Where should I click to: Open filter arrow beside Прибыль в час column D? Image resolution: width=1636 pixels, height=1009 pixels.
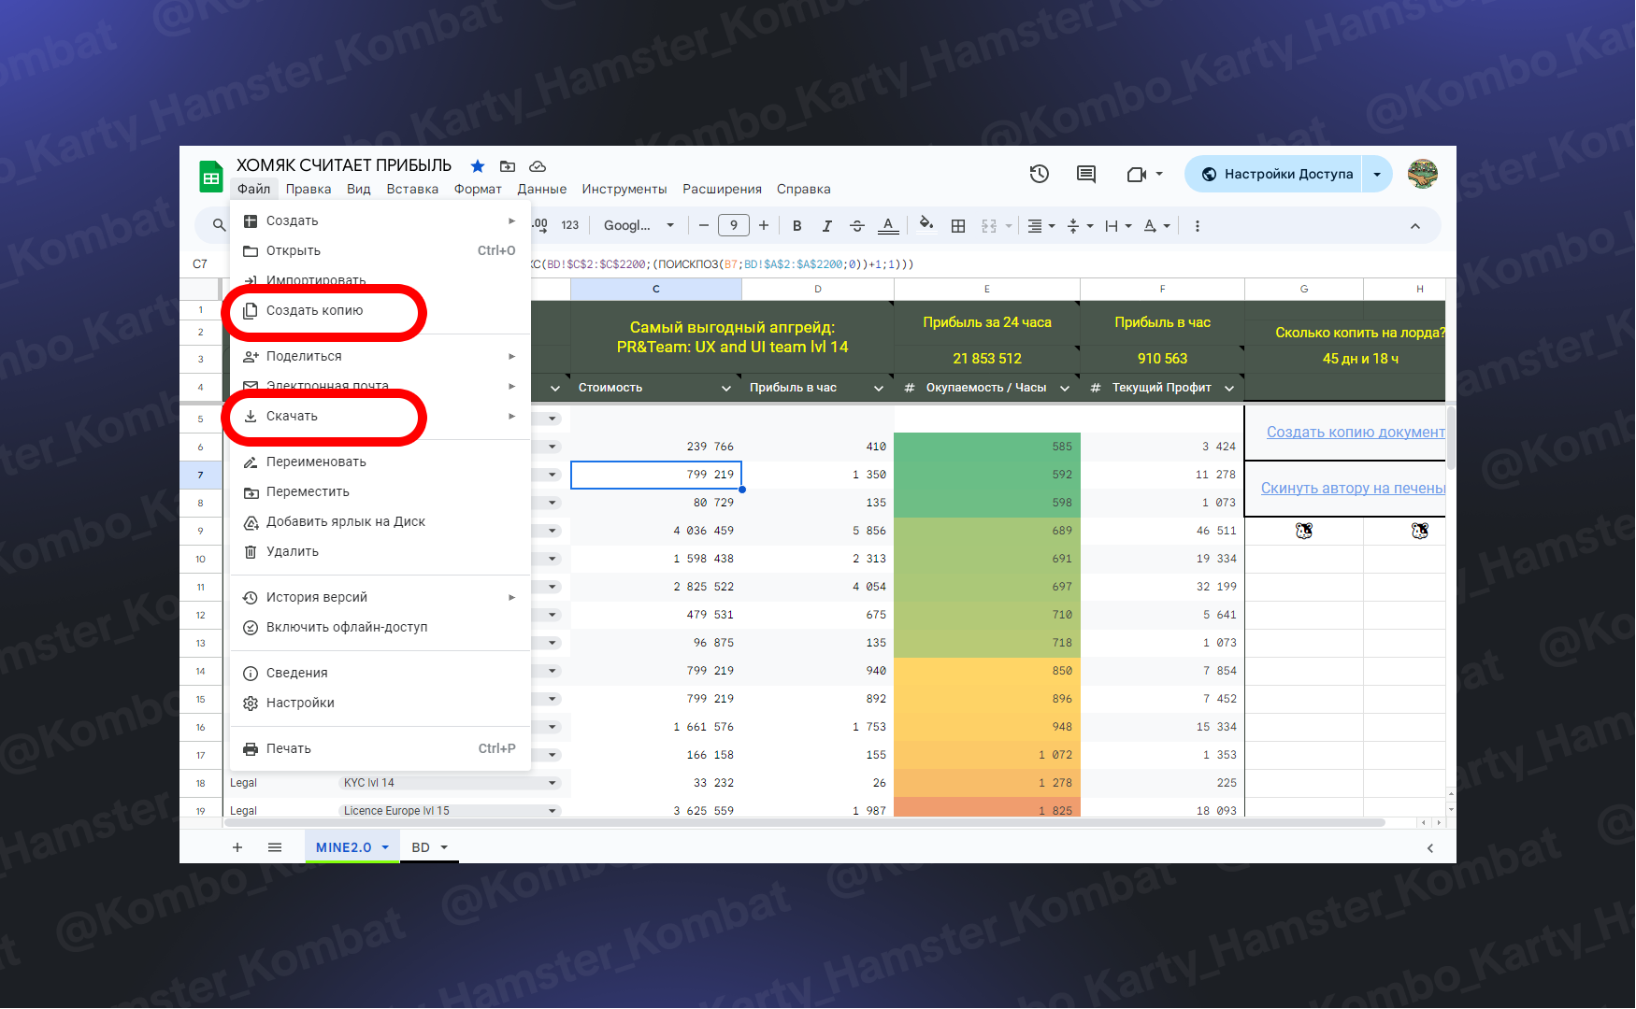[x=879, y=388]
